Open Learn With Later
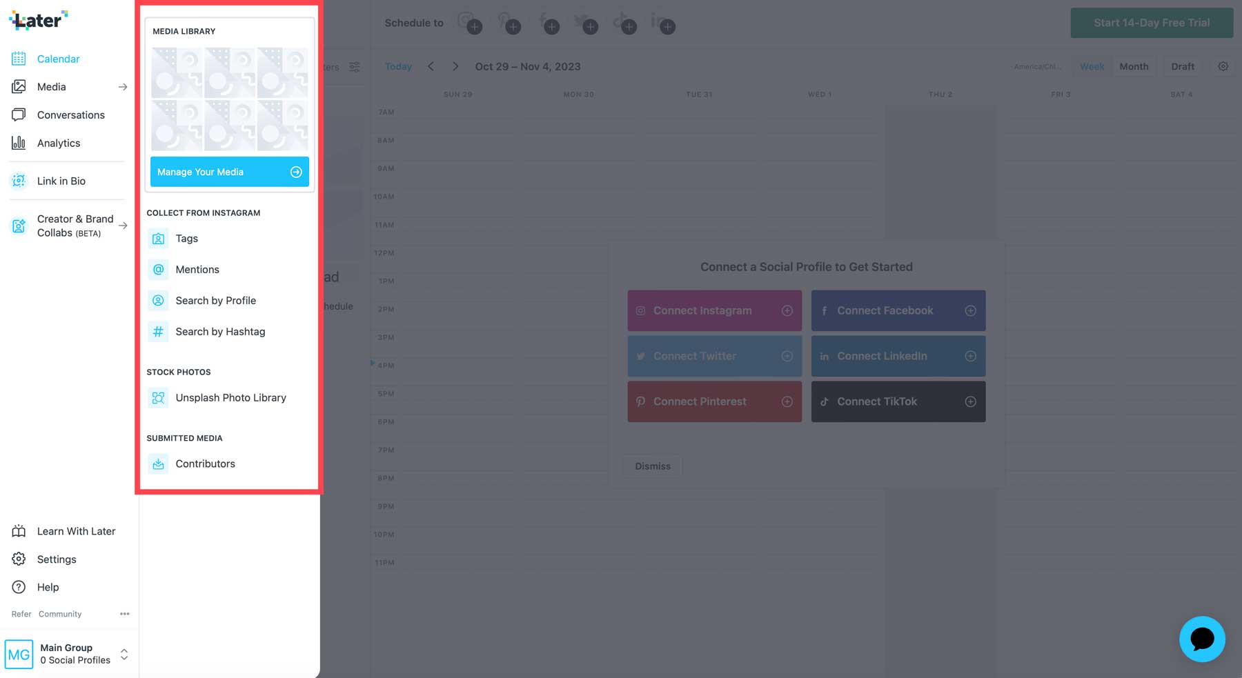Image resolution: width=1242 pixels, height=678 pixels. [x=76, y=531]
